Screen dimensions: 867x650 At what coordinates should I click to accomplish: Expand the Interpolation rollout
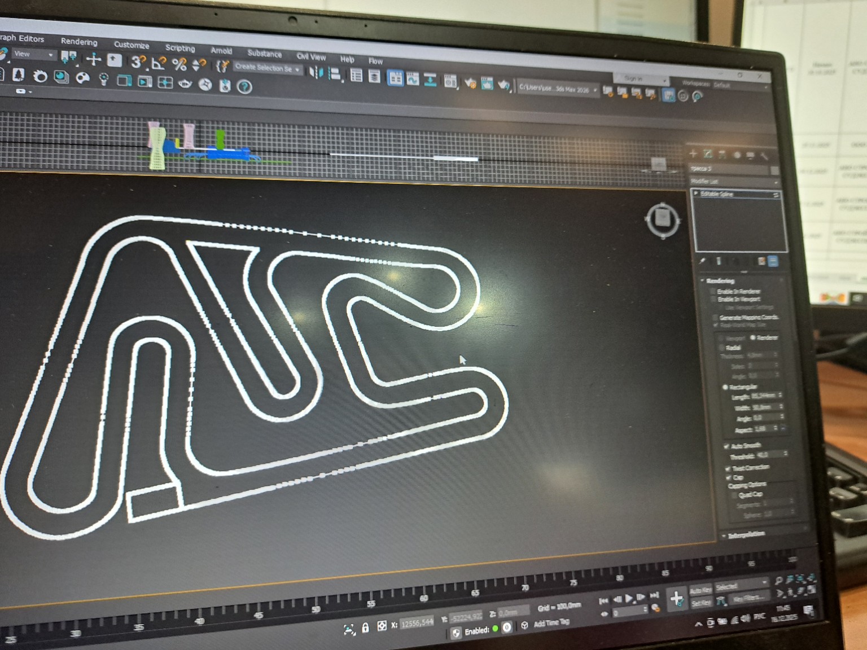click(x=745, y=535)
